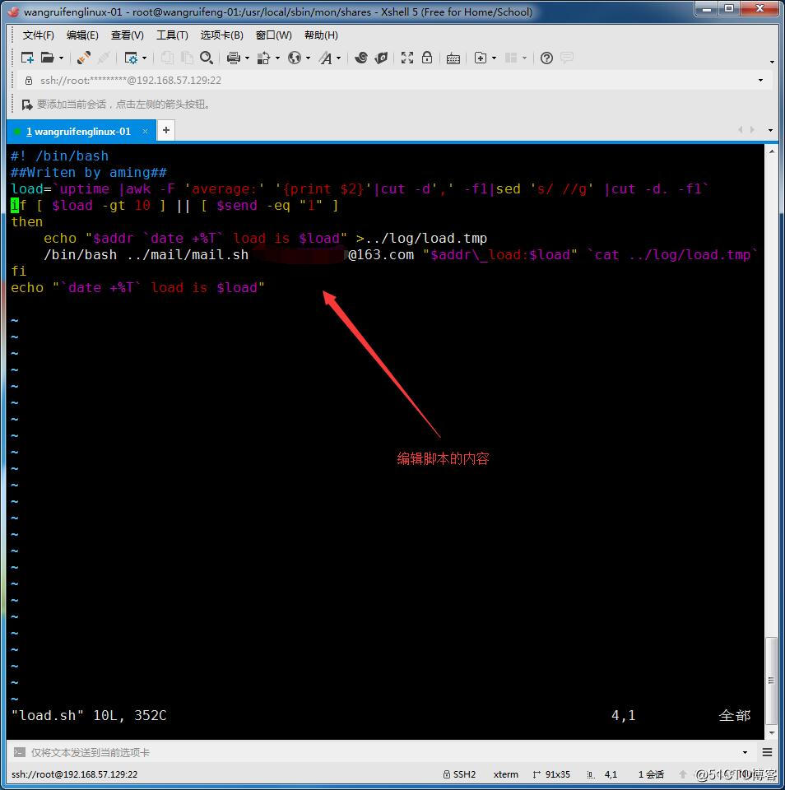
Task: Open the tab list dropdown arrow
Action: (770, 130)
